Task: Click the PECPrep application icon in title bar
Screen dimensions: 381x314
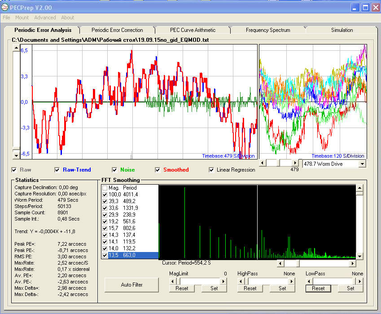Action: click(5, 8)
